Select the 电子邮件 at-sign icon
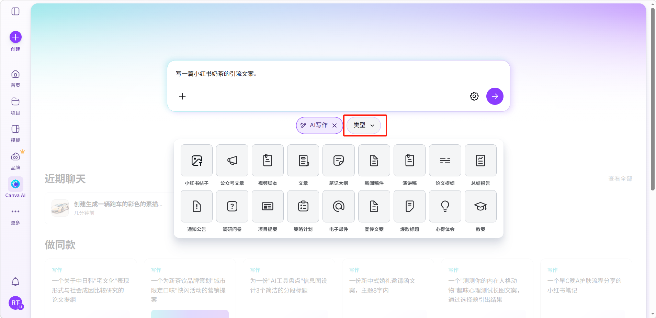The height and width of the screenshot is (318, 656). 338,206
